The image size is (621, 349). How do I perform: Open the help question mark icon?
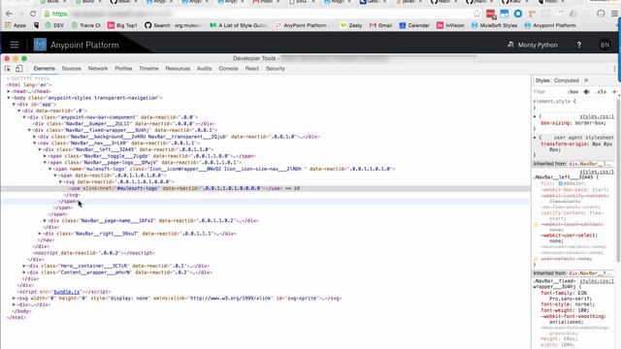point(579,46)
